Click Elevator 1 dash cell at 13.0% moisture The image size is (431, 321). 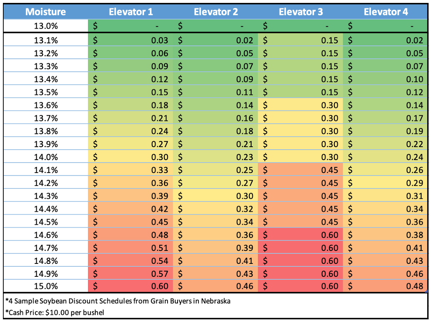(130, 26)
